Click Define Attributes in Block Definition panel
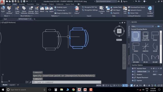Screen dimensions: 163x92 [x=24, y=10]
